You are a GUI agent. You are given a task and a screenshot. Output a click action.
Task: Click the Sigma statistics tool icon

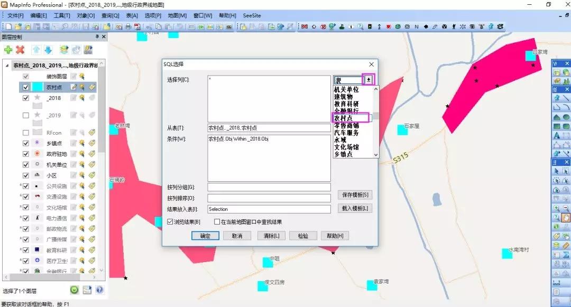click(x=566, y=255)
